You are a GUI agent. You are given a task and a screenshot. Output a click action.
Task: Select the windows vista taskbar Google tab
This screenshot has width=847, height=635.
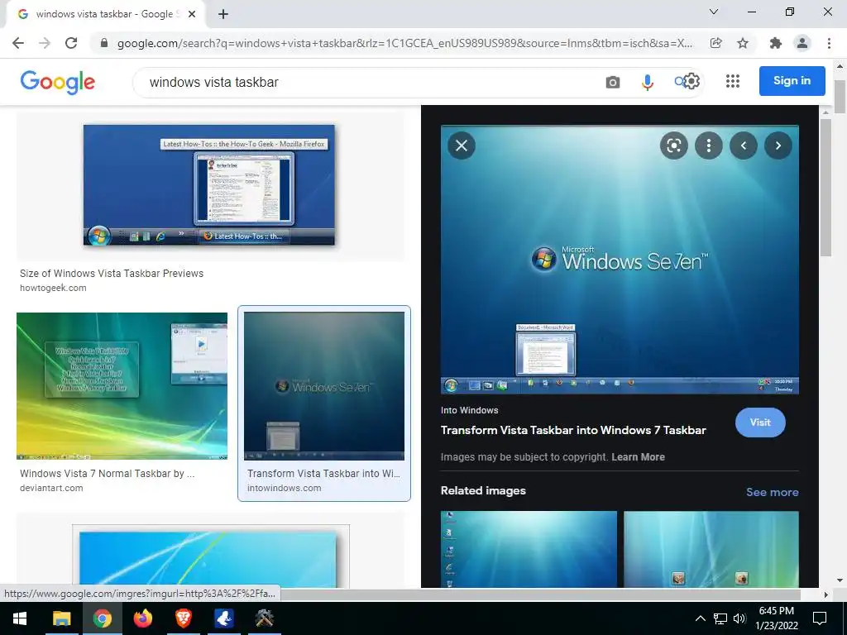coord(105,14)
